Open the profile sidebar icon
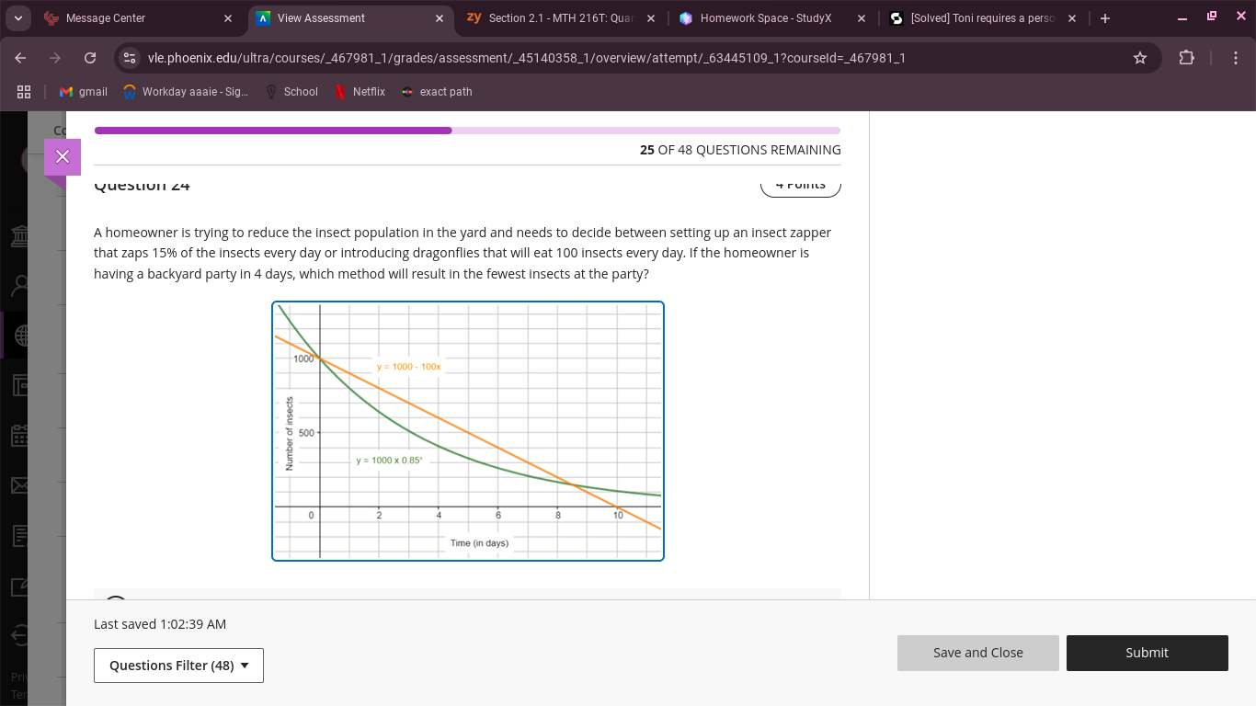1256x706 pixels. pos(18,286)
